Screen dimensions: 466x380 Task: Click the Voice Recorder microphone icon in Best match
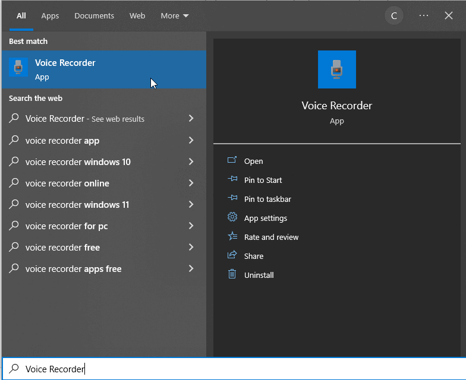pos(18,67)
